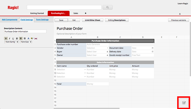Select the Sales Information header cell
Image resolution: width=191 pixels, height=109 pixels.
pos(105,62)
